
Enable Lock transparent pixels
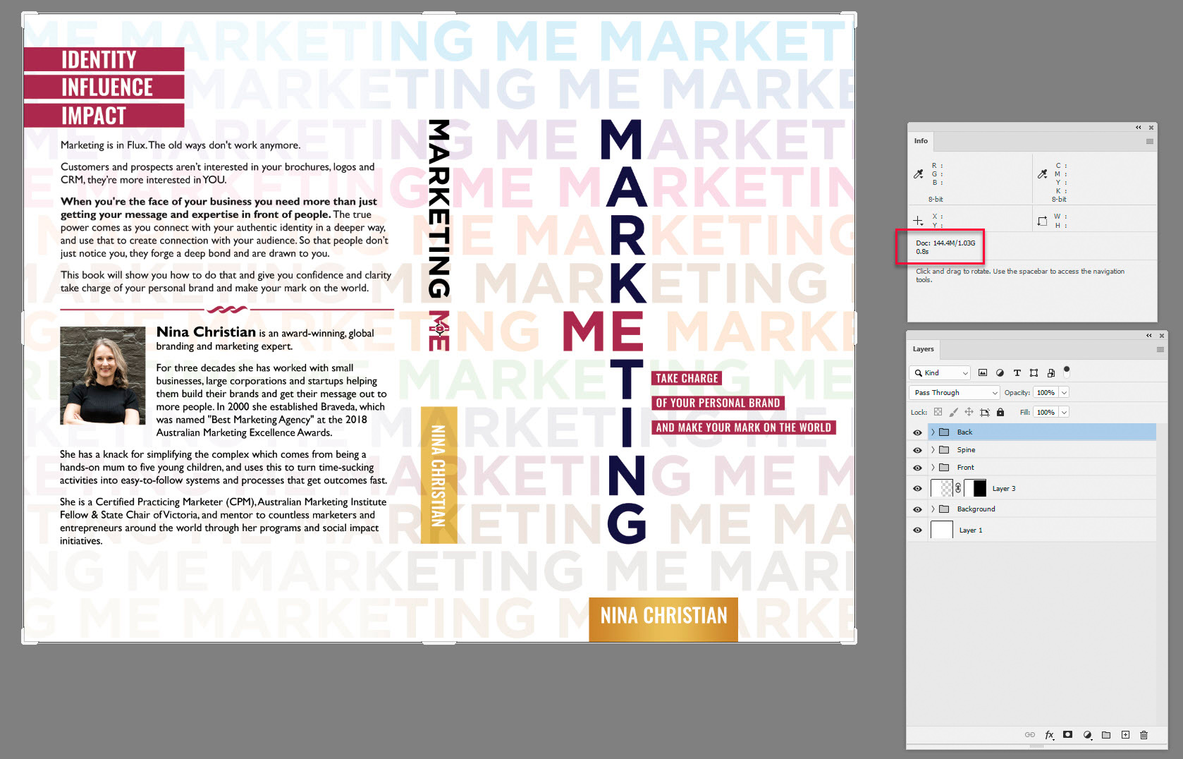coord(938,411)
